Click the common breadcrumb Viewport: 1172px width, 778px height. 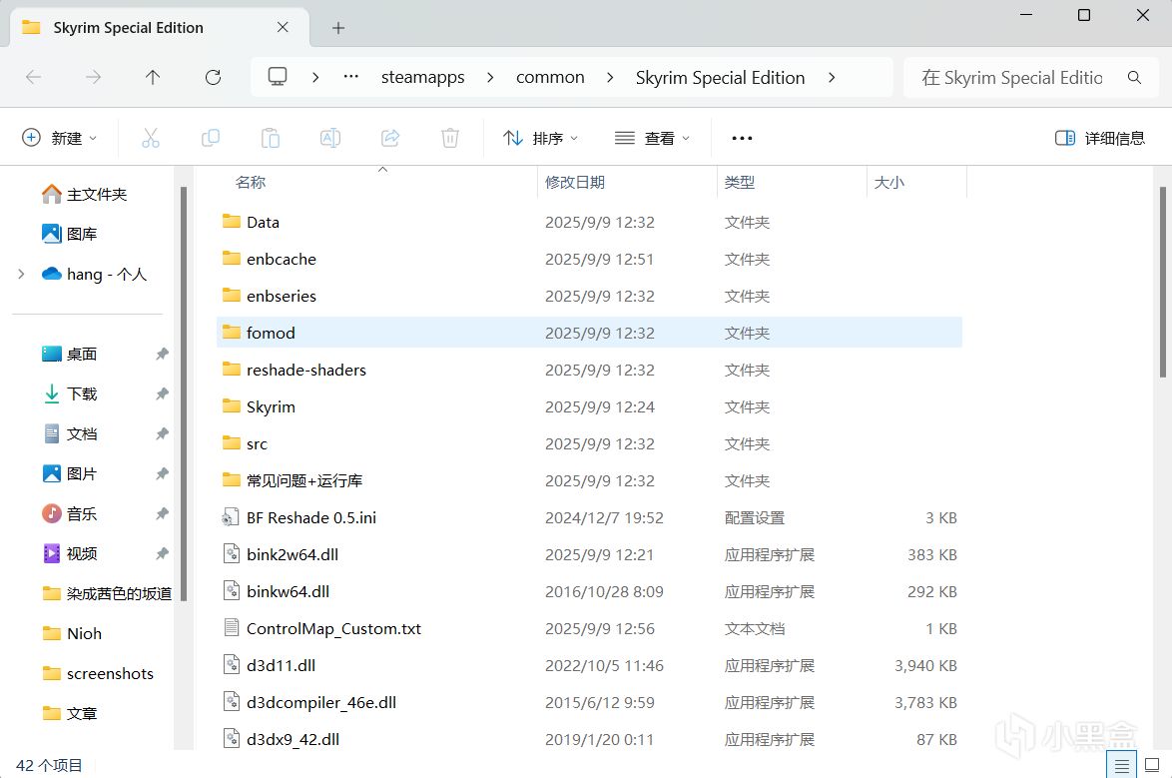(550, 77)
